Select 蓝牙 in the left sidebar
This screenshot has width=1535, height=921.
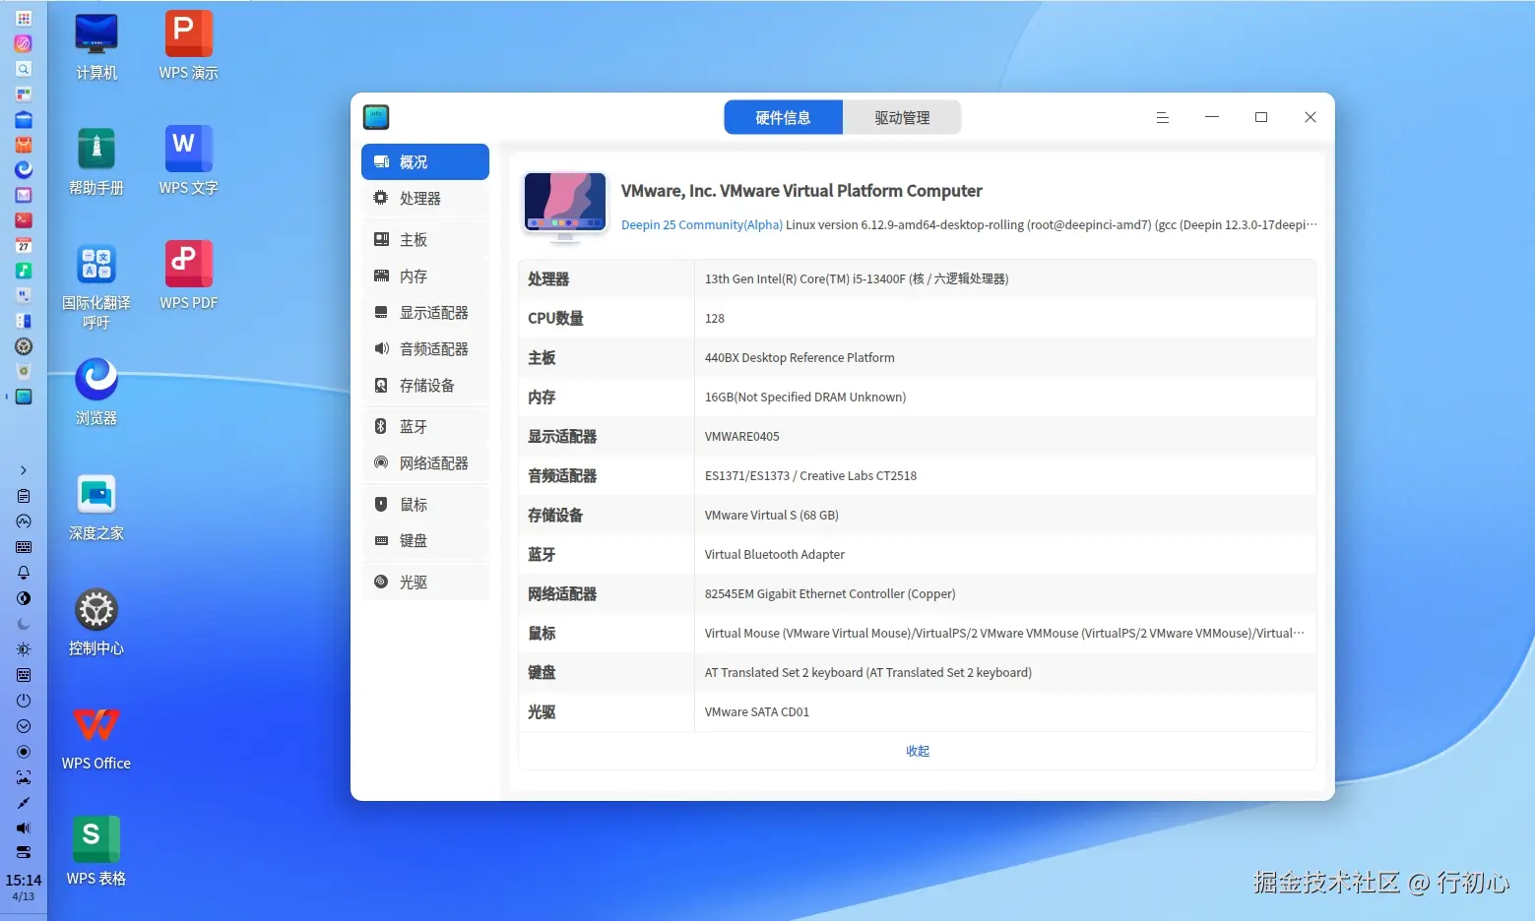click(425, 427)
